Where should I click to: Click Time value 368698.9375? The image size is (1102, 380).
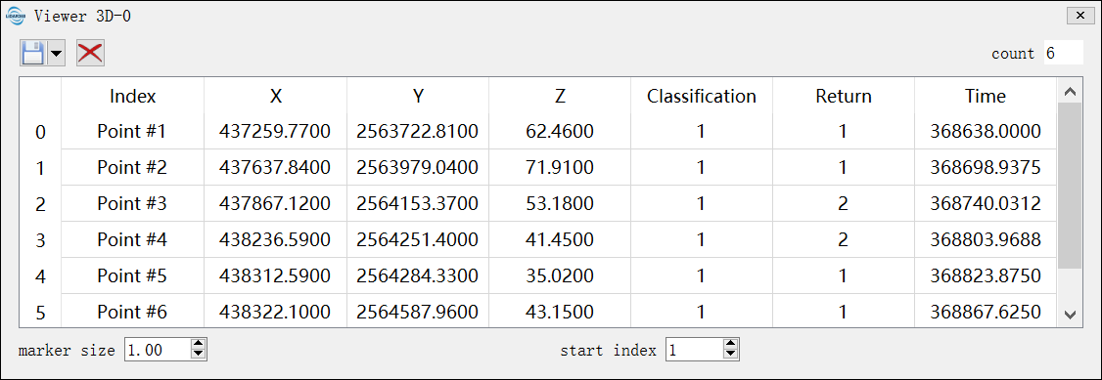point(986,168)
